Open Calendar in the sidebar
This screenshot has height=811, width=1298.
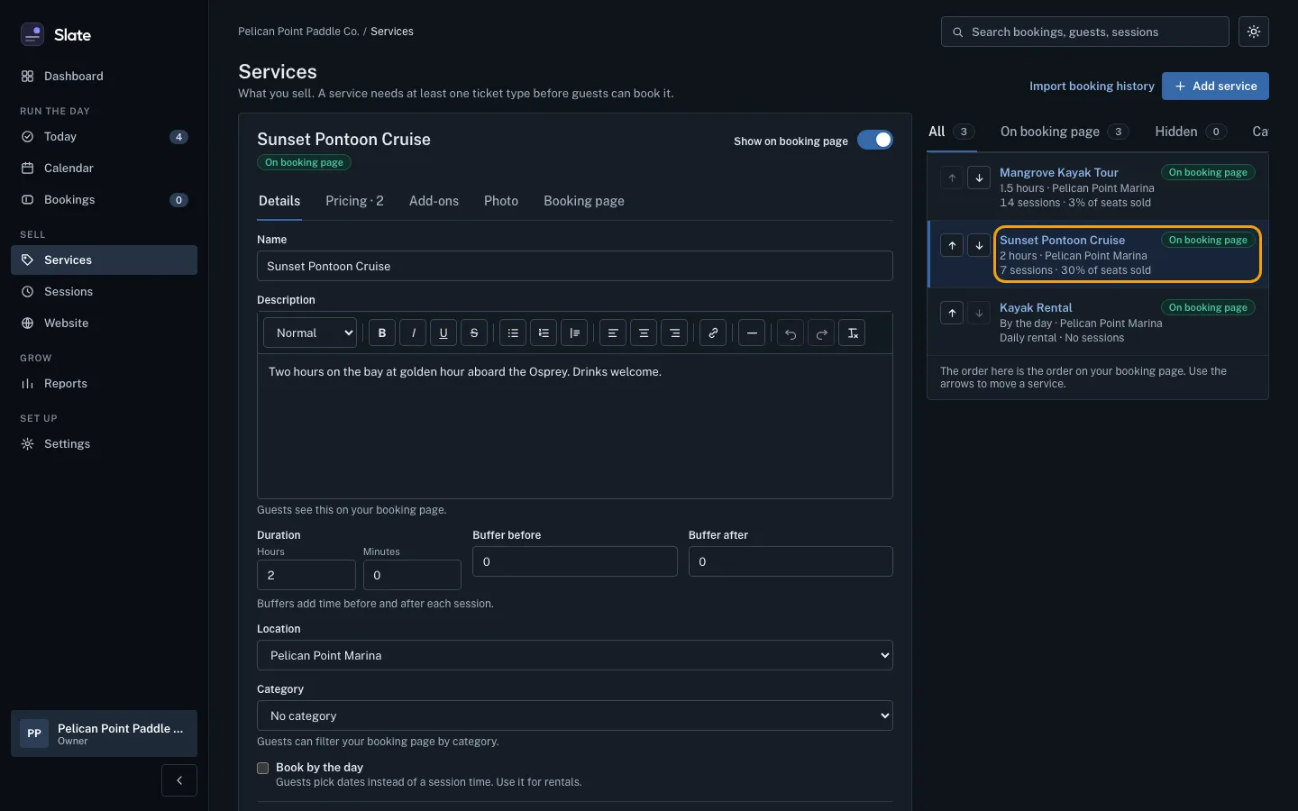(x=104, y=169)
